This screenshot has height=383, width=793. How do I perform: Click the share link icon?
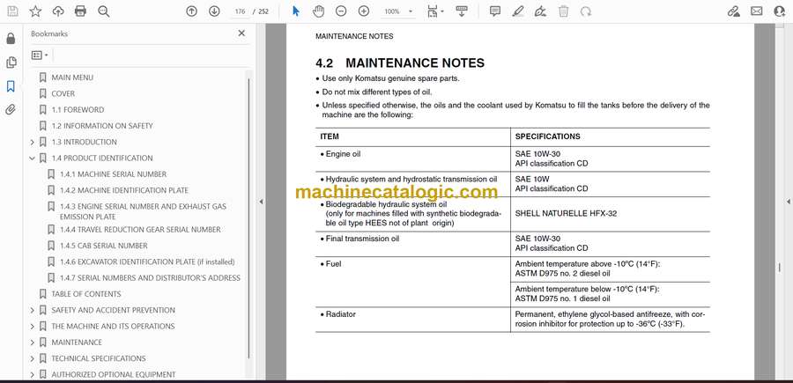(733, 11)
